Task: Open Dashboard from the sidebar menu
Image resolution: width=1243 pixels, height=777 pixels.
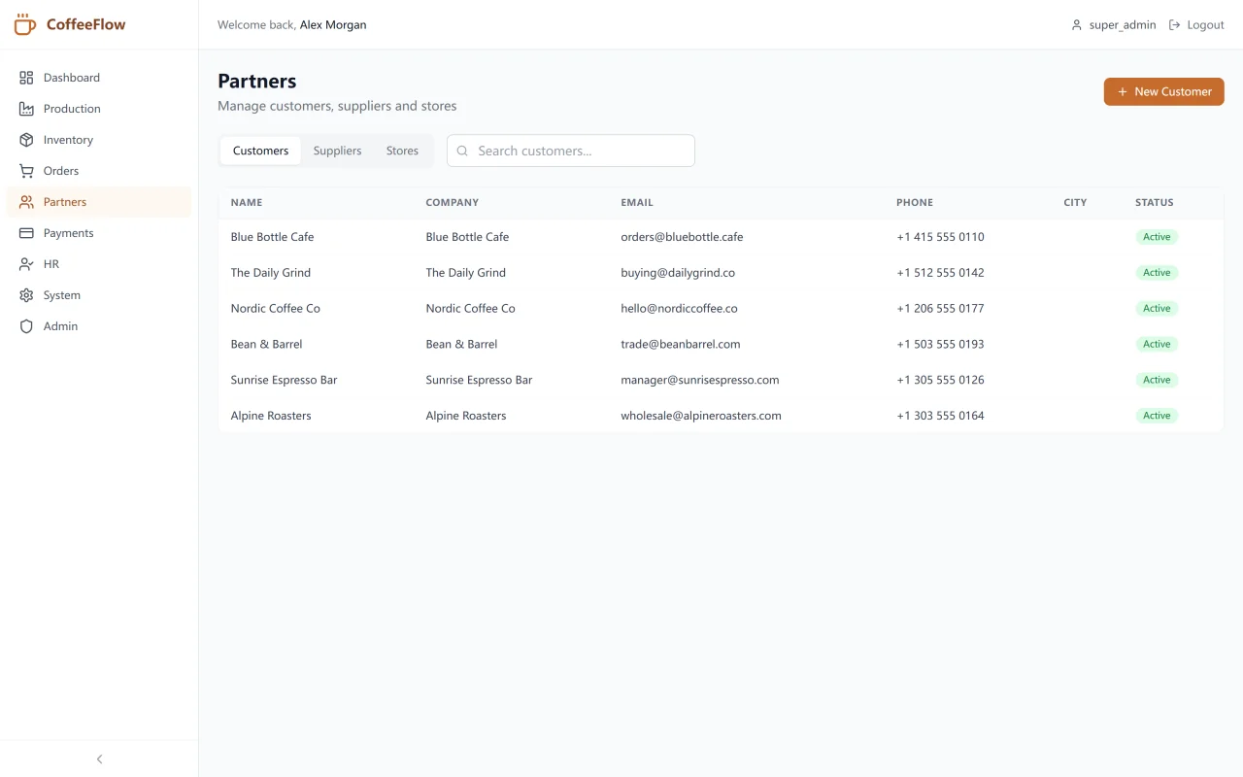Action: coord(99,78)
